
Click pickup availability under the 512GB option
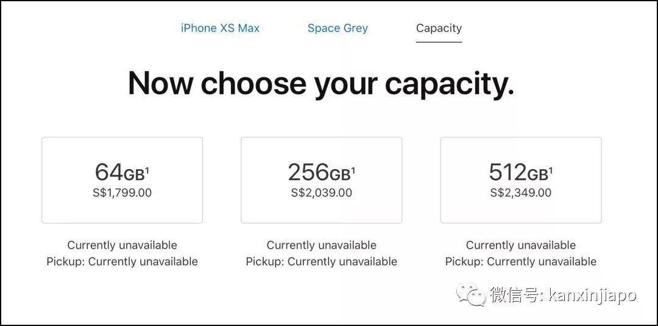tap(521, 262)
